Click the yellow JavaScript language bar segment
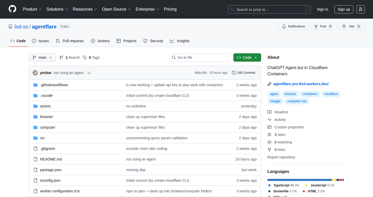Viewport: 373px width, 197px height. [334, 180]
